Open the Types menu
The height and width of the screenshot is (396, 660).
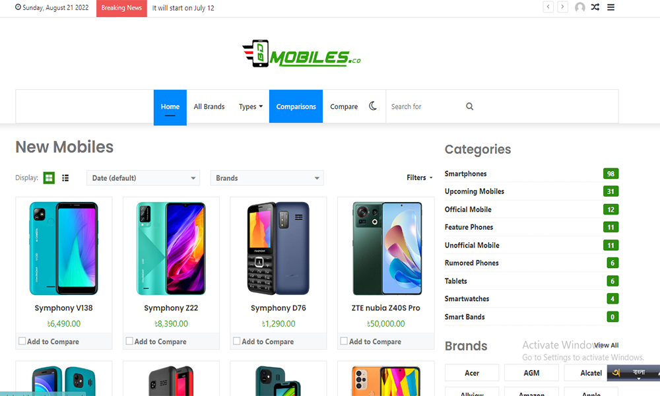click(251, 106)
